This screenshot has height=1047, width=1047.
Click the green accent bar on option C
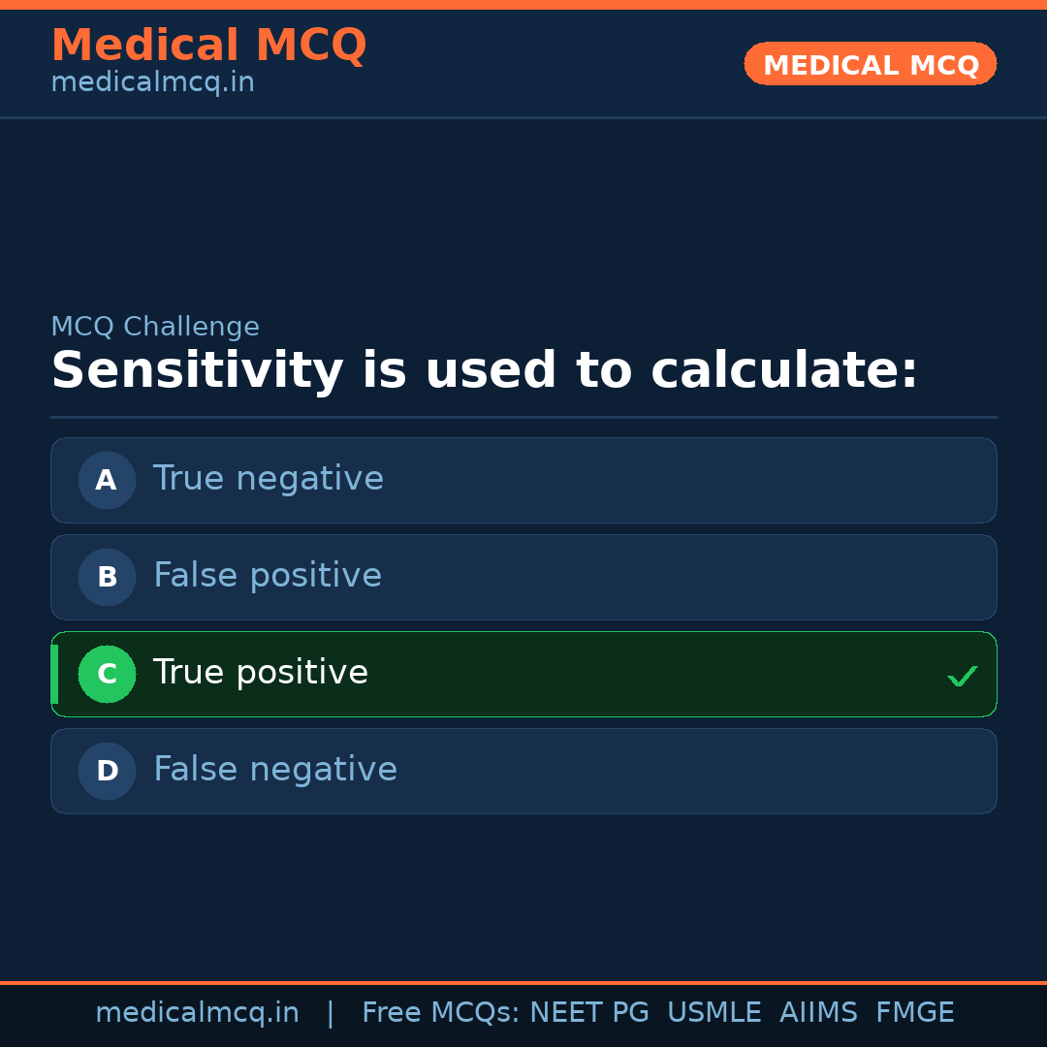click(54, 674)
